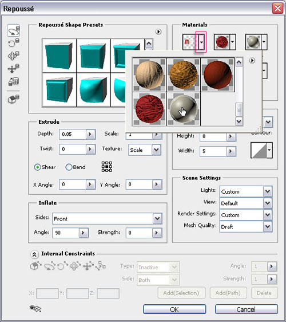Pick the gray chrome sphere material

point(184,109)
